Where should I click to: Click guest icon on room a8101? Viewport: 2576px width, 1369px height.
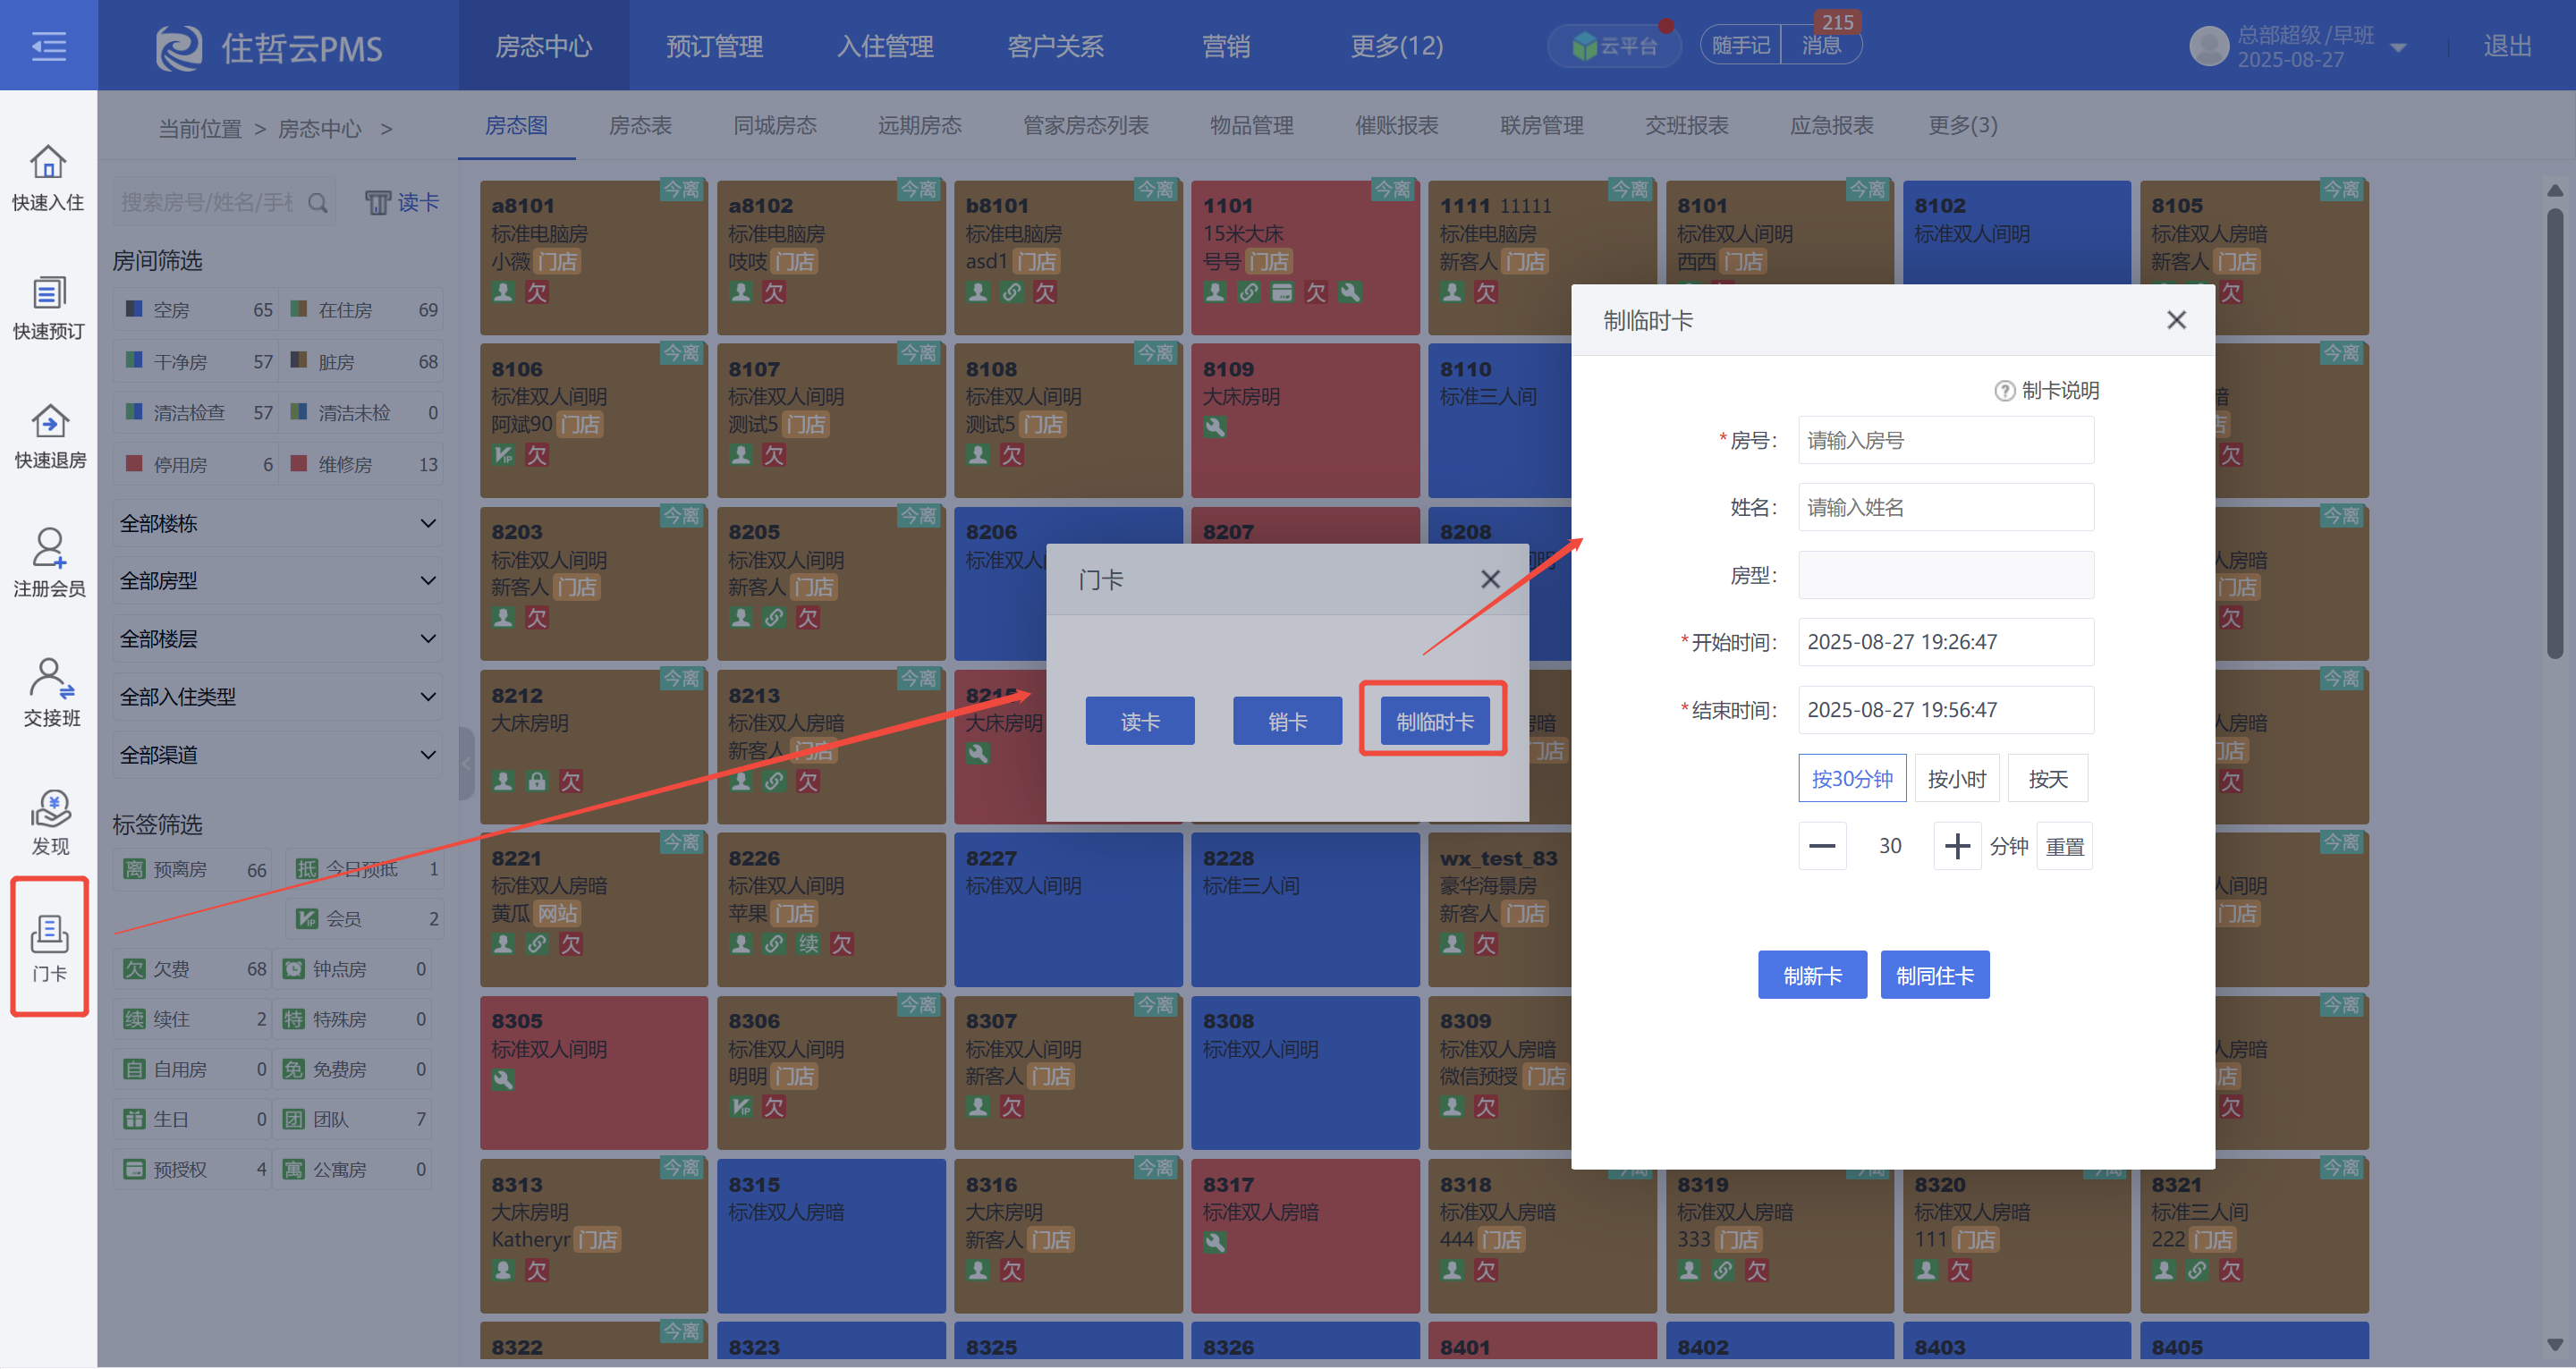click(502, 292)
